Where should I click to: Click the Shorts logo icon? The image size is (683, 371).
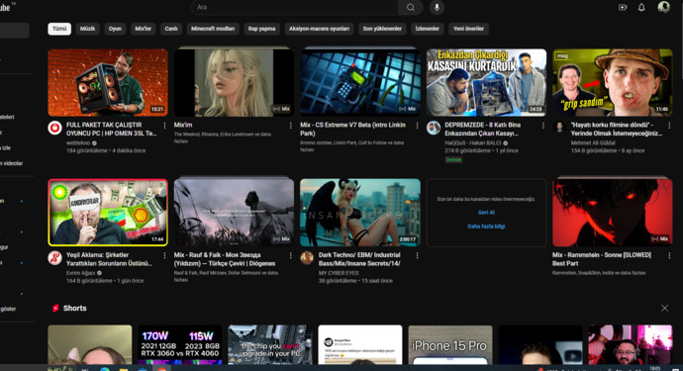pos(55,309)
